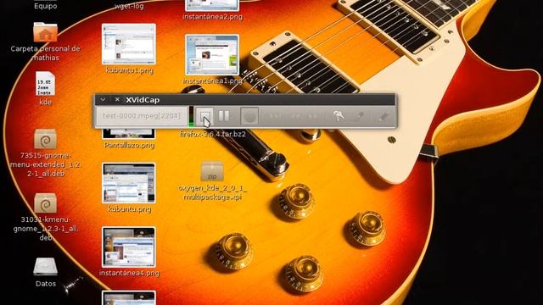Close the XVidCap window
Viewport: 543px width, 305px height.
(117, 100)
